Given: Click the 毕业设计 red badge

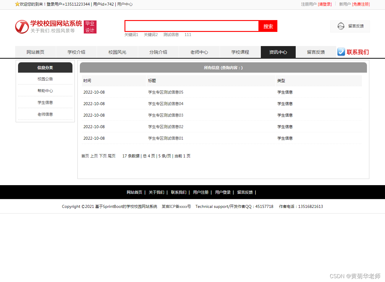Looking at the screenshot, I should (90, 27).
